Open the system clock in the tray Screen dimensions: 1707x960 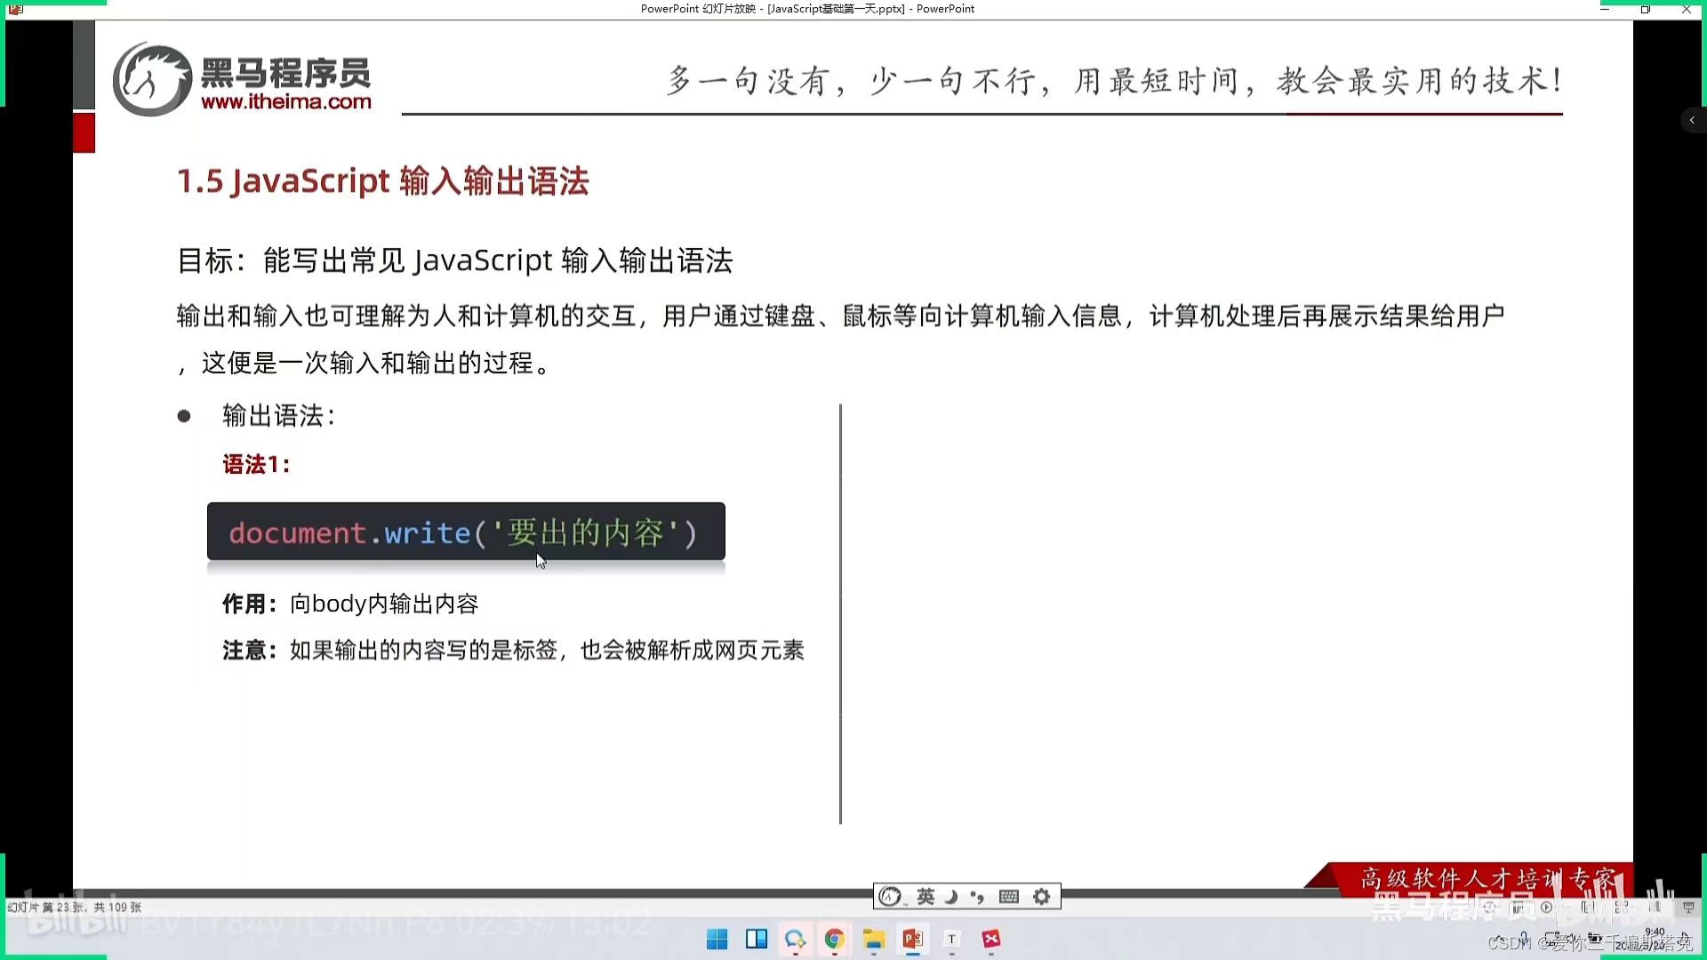pyautogui.click(x=1654, y=939)
